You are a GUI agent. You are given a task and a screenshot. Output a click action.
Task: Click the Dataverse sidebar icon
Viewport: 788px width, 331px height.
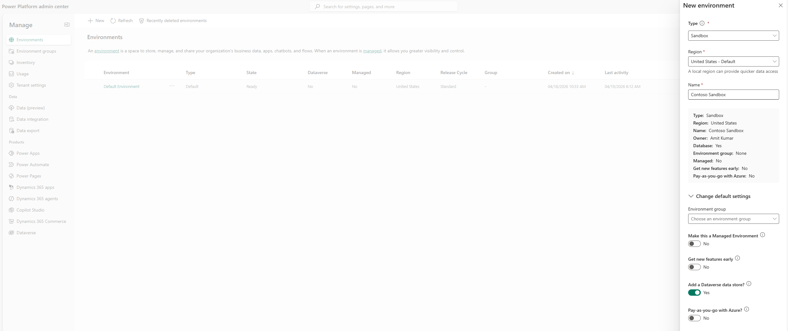(x=11, y=233)
